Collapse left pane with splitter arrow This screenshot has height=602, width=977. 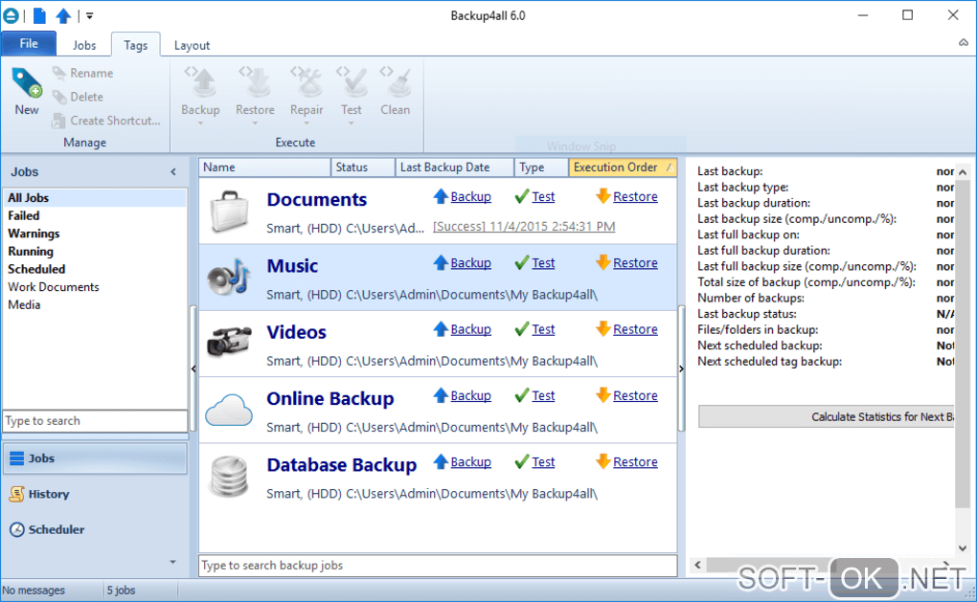(193, 369)
